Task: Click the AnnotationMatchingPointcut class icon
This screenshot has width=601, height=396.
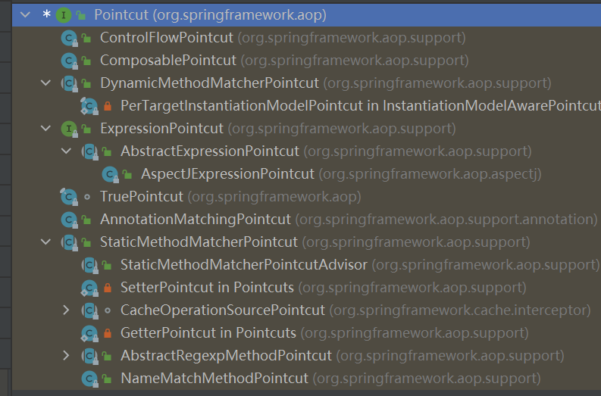Action: point(70,220)
